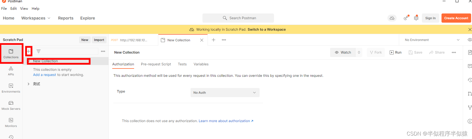Click the Sign In button
This screenshot has width=472, height=139.
431,18
